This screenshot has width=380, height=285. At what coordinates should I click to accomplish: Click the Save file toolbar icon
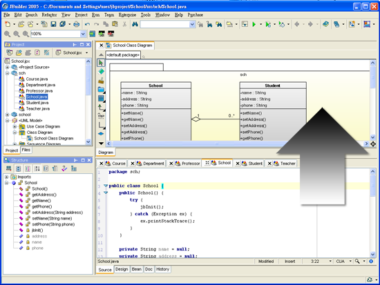click(53, 24)
